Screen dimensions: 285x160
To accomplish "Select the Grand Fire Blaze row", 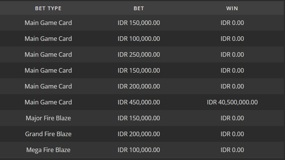I will (142, 134).
